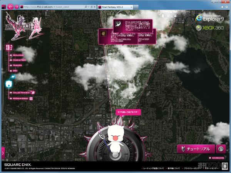Open the SPEC menu item
The height and width of the screenshot is (173, 231).
[15, 71]
